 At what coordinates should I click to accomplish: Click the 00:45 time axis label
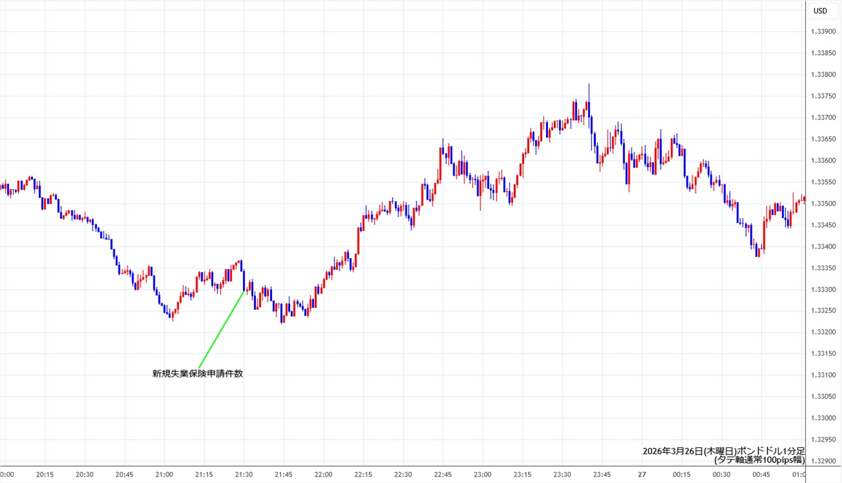point(760,475)
